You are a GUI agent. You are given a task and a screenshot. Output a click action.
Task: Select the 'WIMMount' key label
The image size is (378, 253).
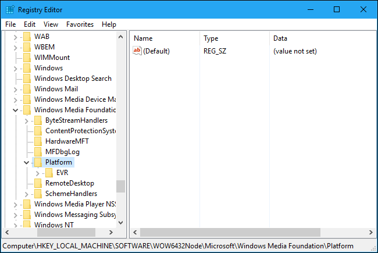pos(52,58)
